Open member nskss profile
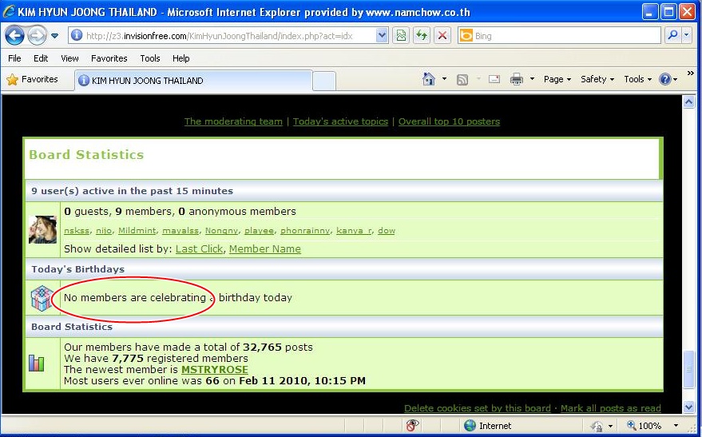The height and width of the screenshot is (437, 702). pos(77,231)
